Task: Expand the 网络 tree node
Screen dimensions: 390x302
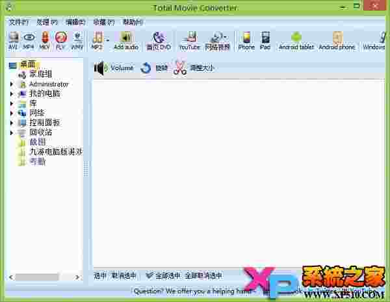Action: pos(12,113)
